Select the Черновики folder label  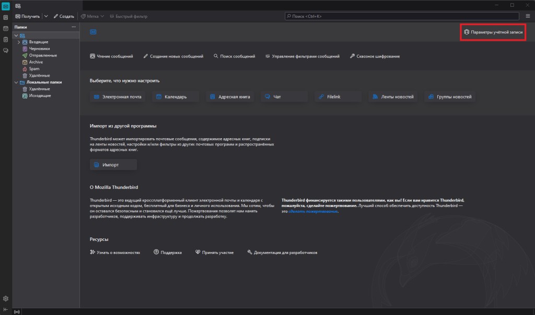coord(39,49)
